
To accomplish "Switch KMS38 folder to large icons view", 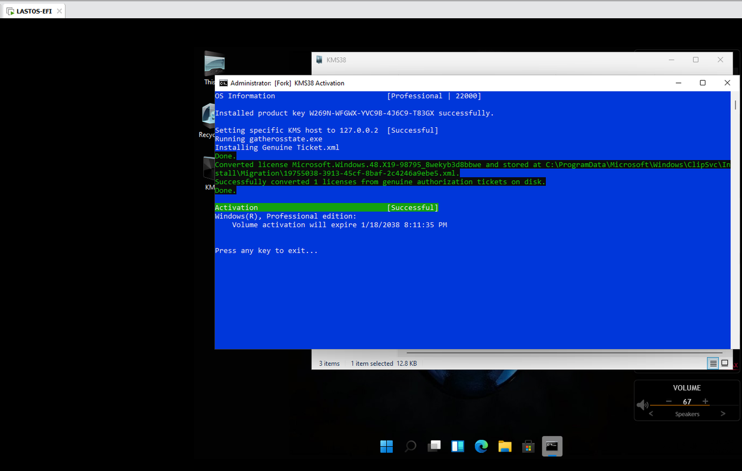I will click(x=725, y=363).
